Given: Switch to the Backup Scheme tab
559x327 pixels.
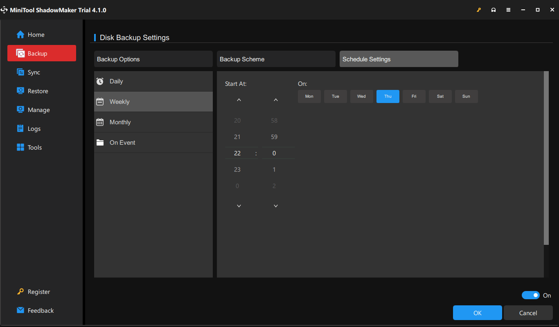Looking at the screenshot, I should 276,59.
